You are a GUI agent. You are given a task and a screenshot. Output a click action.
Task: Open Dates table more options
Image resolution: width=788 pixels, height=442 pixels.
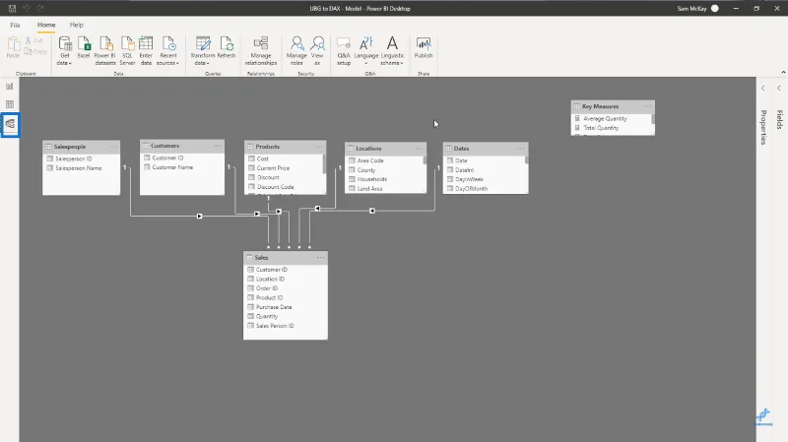pos(521,149)
